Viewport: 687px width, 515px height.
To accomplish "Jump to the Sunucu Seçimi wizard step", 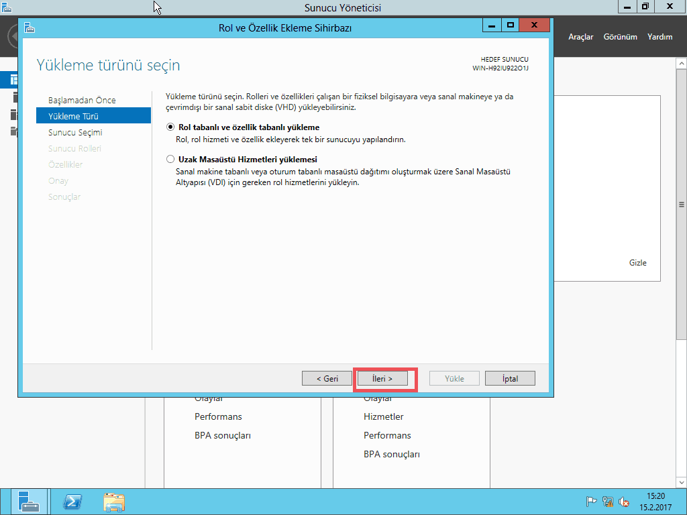I will click(x=75, y=132).
